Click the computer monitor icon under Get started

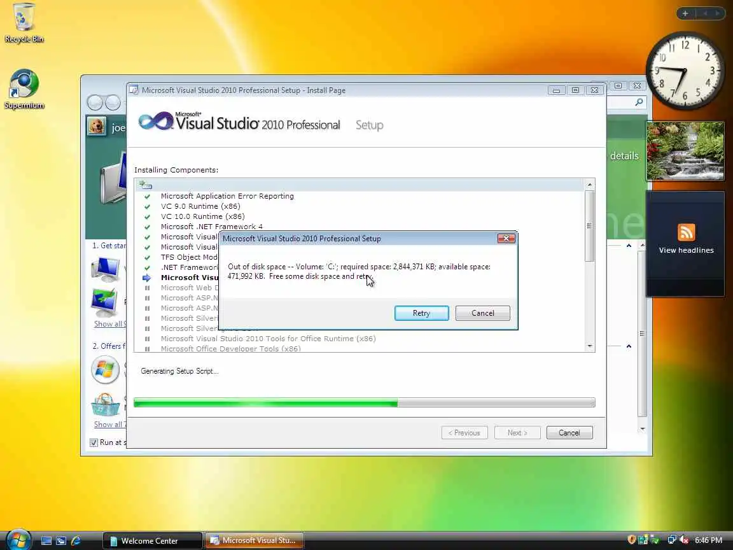(x=105, y=269)
